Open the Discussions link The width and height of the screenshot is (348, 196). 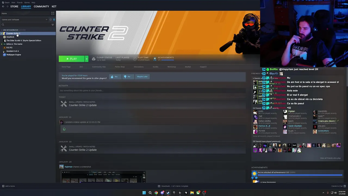[139, 67]
